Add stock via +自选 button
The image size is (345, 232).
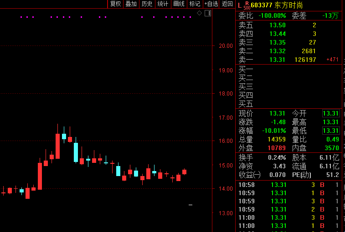[211, 4]
